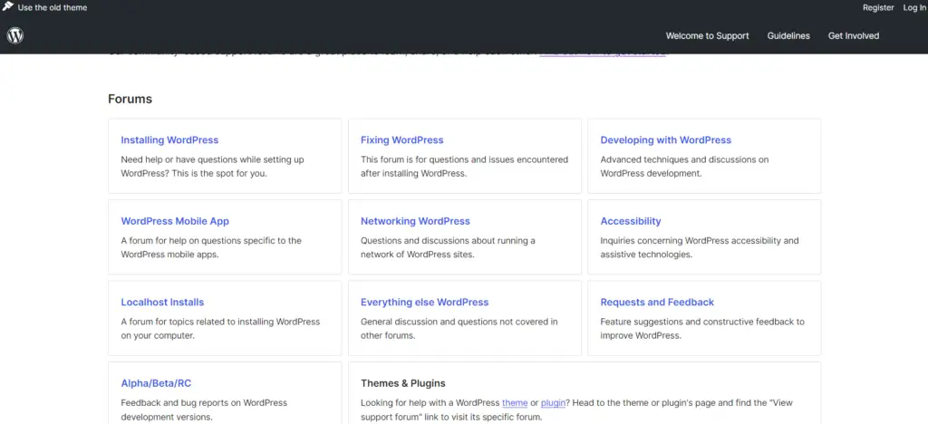The height and width of the screenshot is (424, 928).
Task: Open the Localhost Installs forum
Action: pyautogui.click(x=162, y=303)
